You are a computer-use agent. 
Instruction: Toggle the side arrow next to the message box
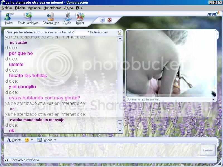[218, 142]
